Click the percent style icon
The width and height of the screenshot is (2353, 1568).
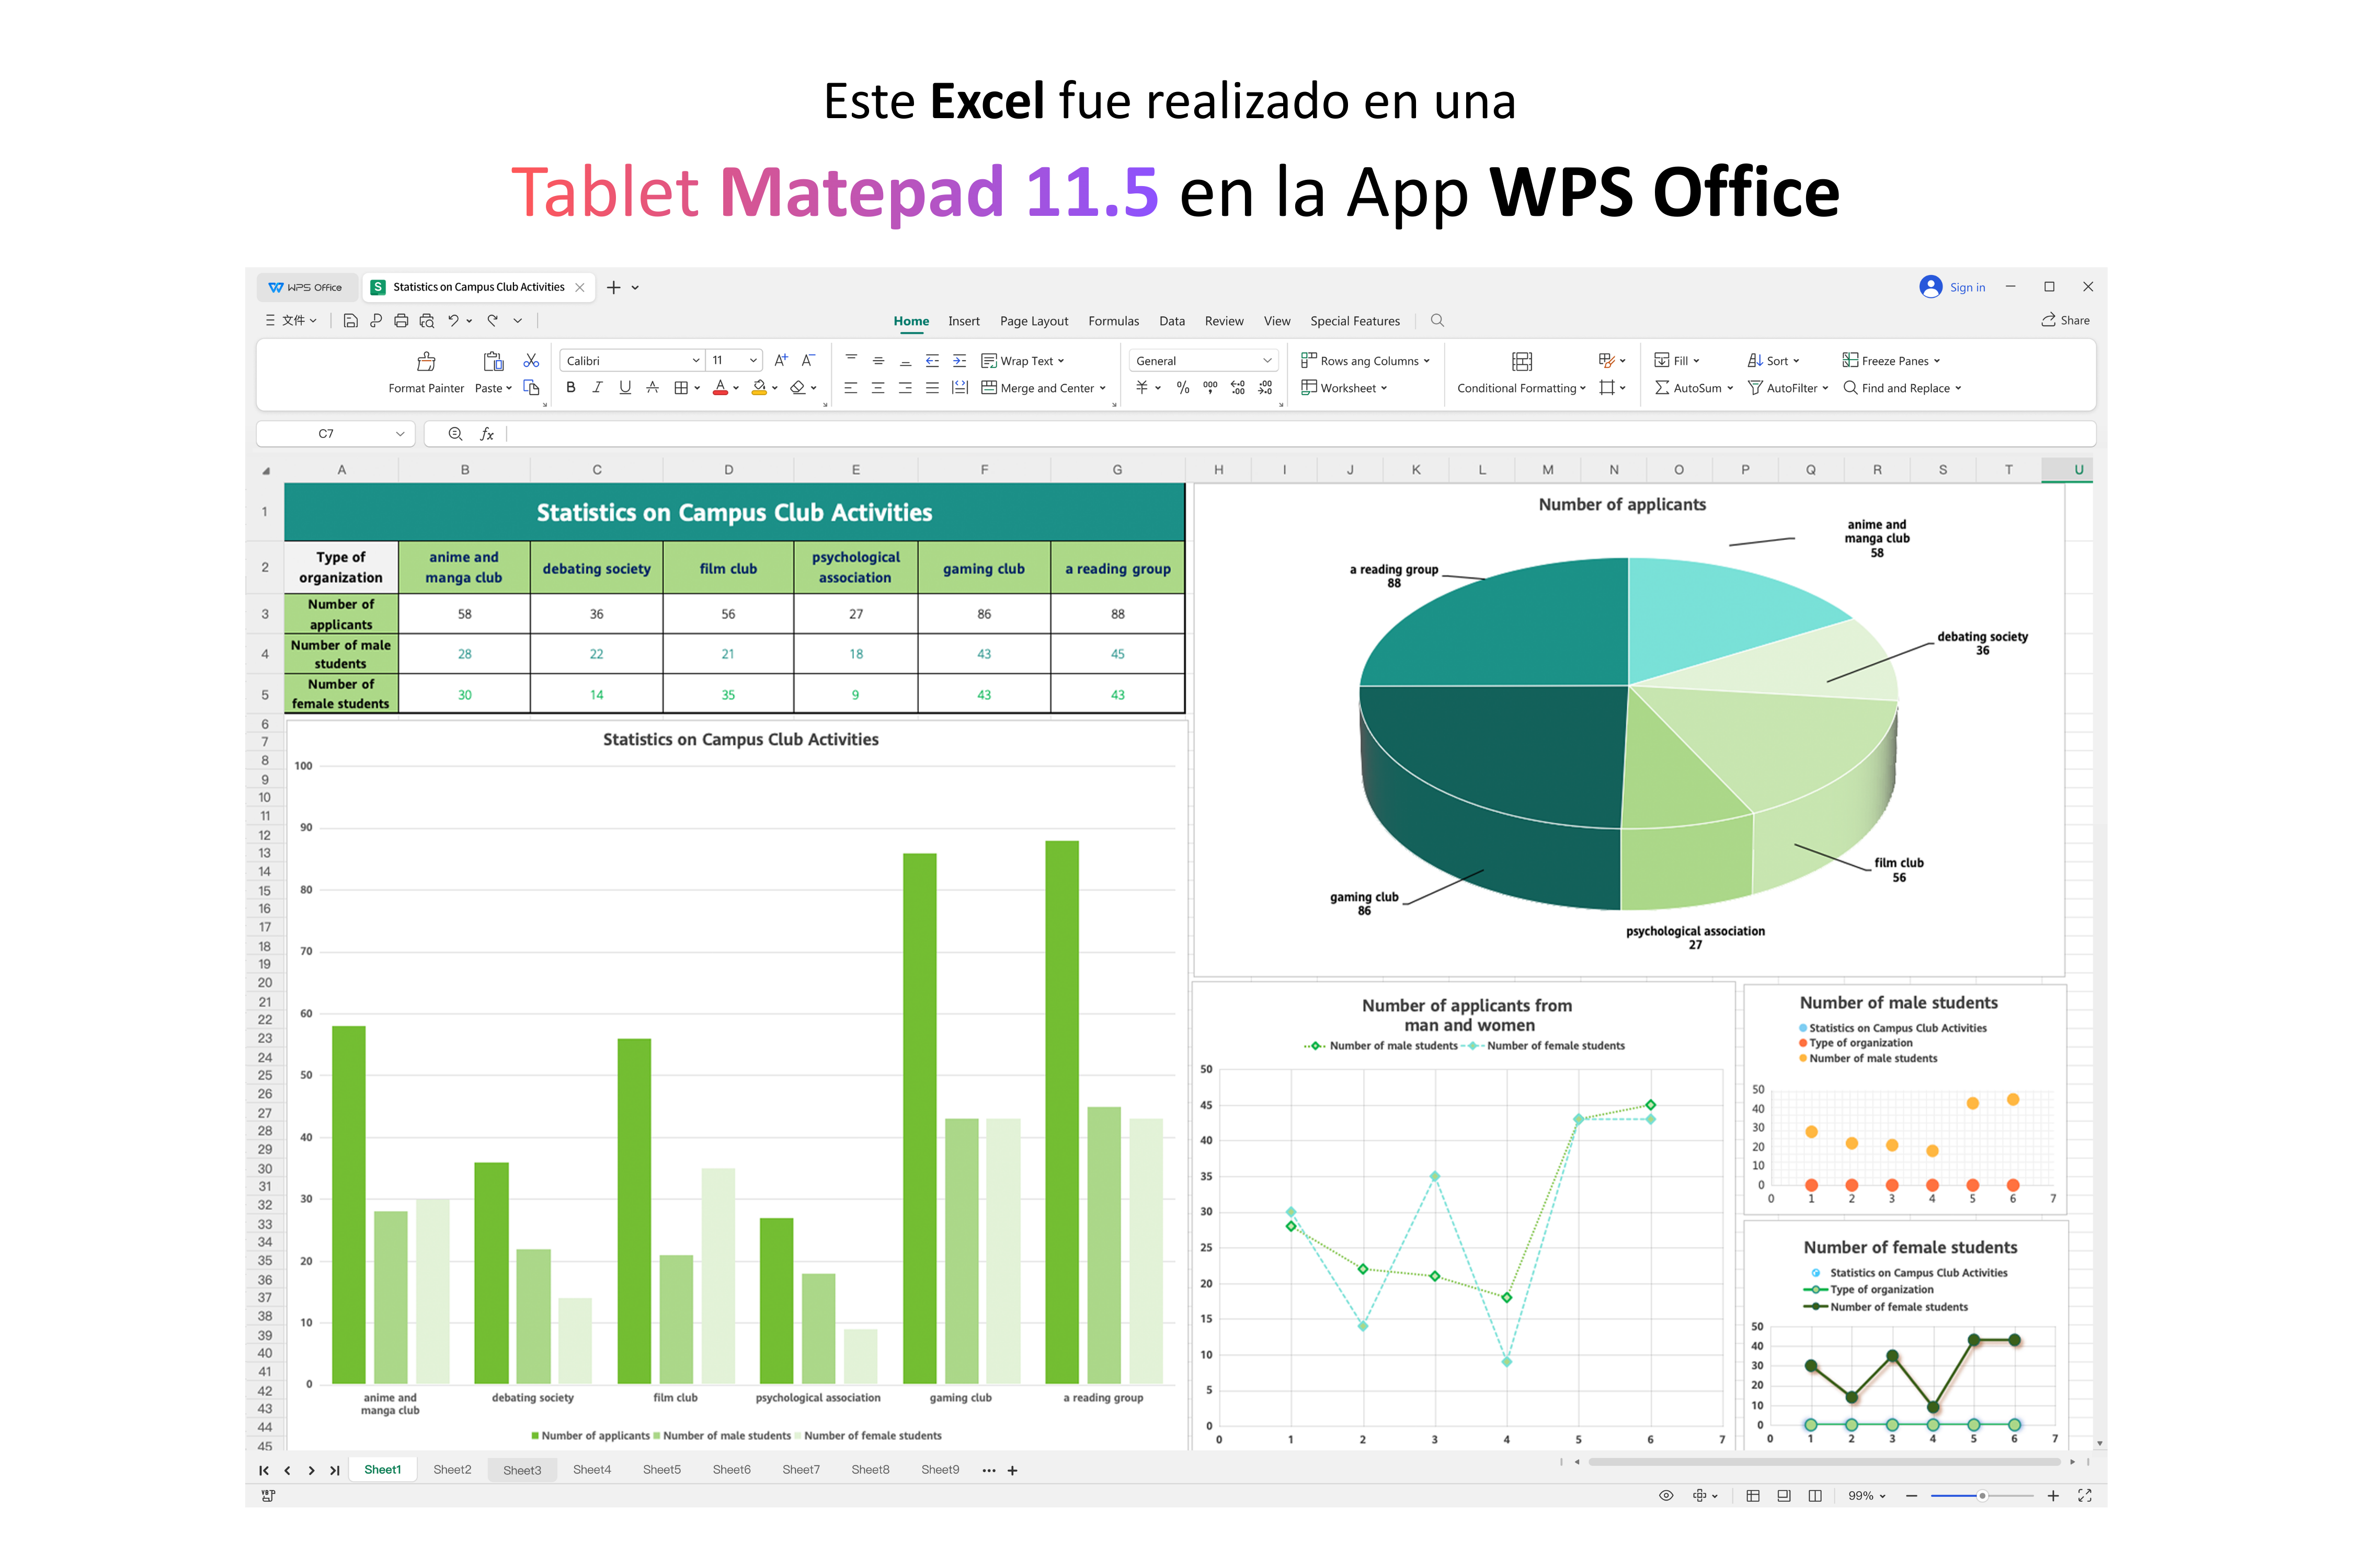(x=1182, y=388)
